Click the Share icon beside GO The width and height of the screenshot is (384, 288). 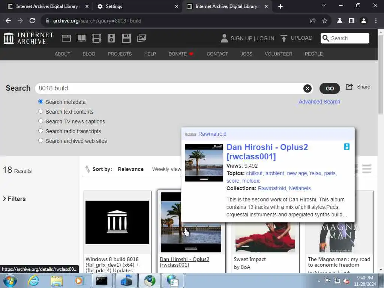tap(349, 87)
